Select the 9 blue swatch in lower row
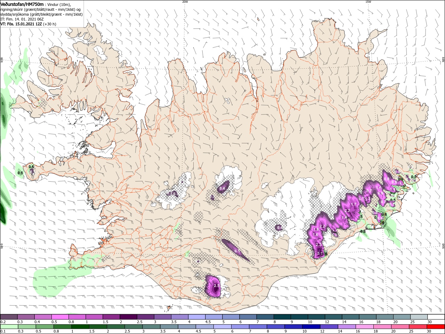 coord(293,326)
